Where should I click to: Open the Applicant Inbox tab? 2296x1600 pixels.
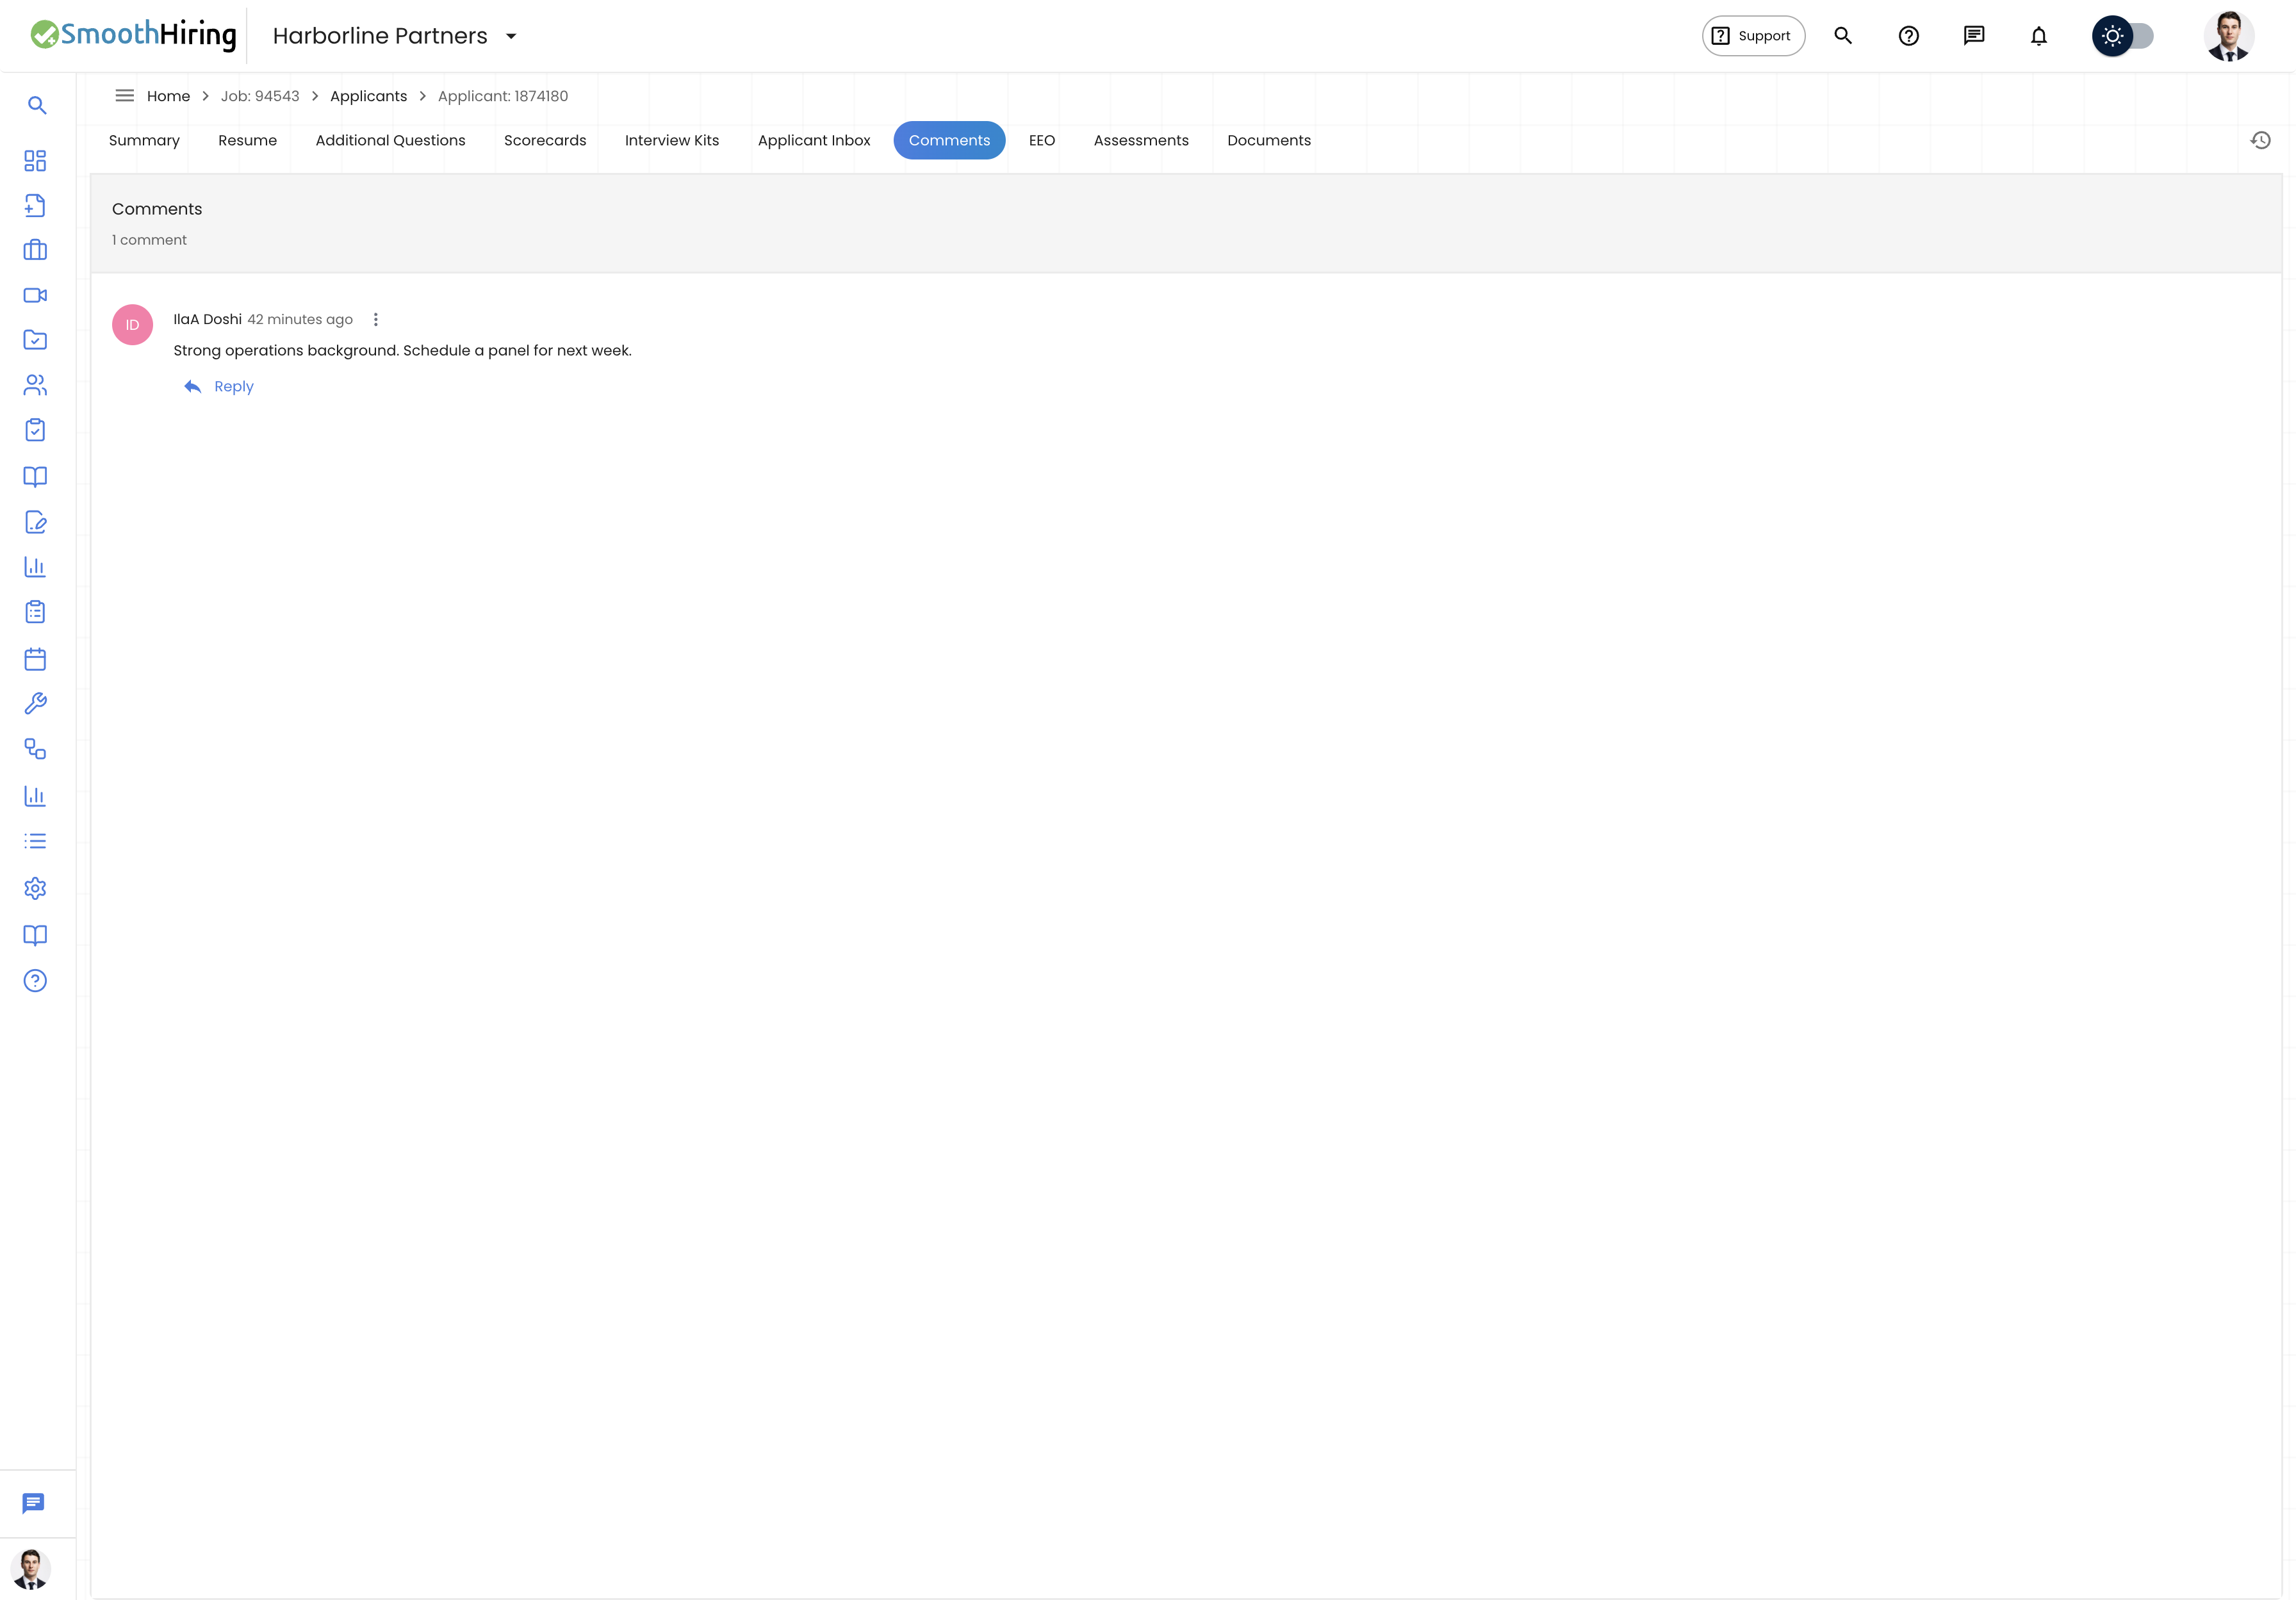pyautogui.click(x=814, y=140)
